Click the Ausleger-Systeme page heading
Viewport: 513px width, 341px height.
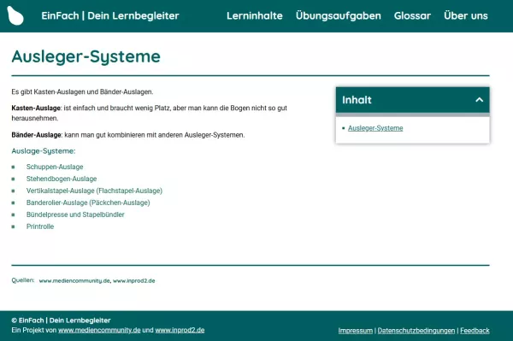click(86, 56)
